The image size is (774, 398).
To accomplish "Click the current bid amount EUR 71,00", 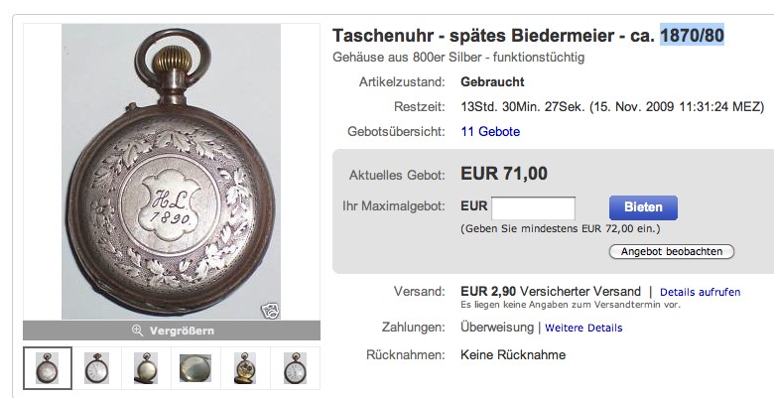I will click(x=504, y=174).
